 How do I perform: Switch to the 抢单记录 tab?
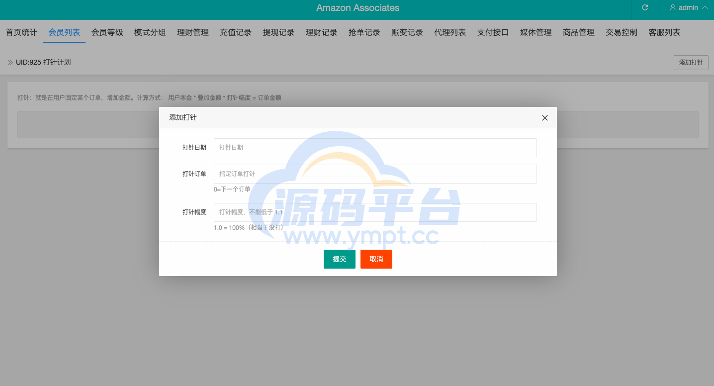pos(364,32)
